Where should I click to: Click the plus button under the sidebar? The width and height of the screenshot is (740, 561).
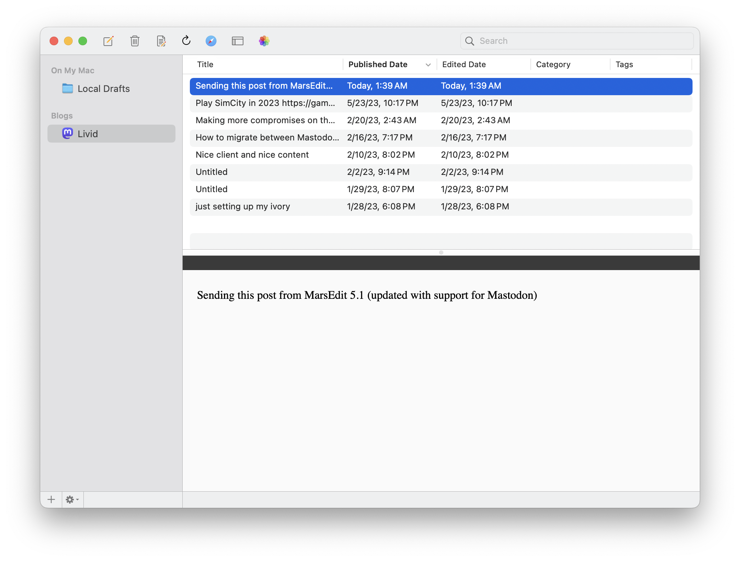pyautogui.click(x=51, y=499)
